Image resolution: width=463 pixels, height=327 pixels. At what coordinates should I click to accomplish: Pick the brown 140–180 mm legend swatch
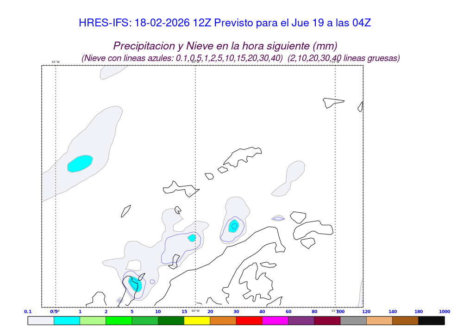pyautogui.click(x=405, y=320)
